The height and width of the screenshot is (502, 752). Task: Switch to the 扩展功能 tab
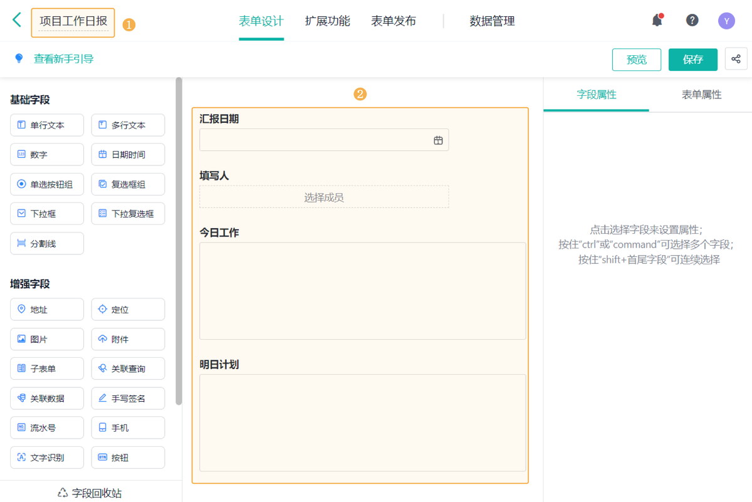tap(327, 21)
